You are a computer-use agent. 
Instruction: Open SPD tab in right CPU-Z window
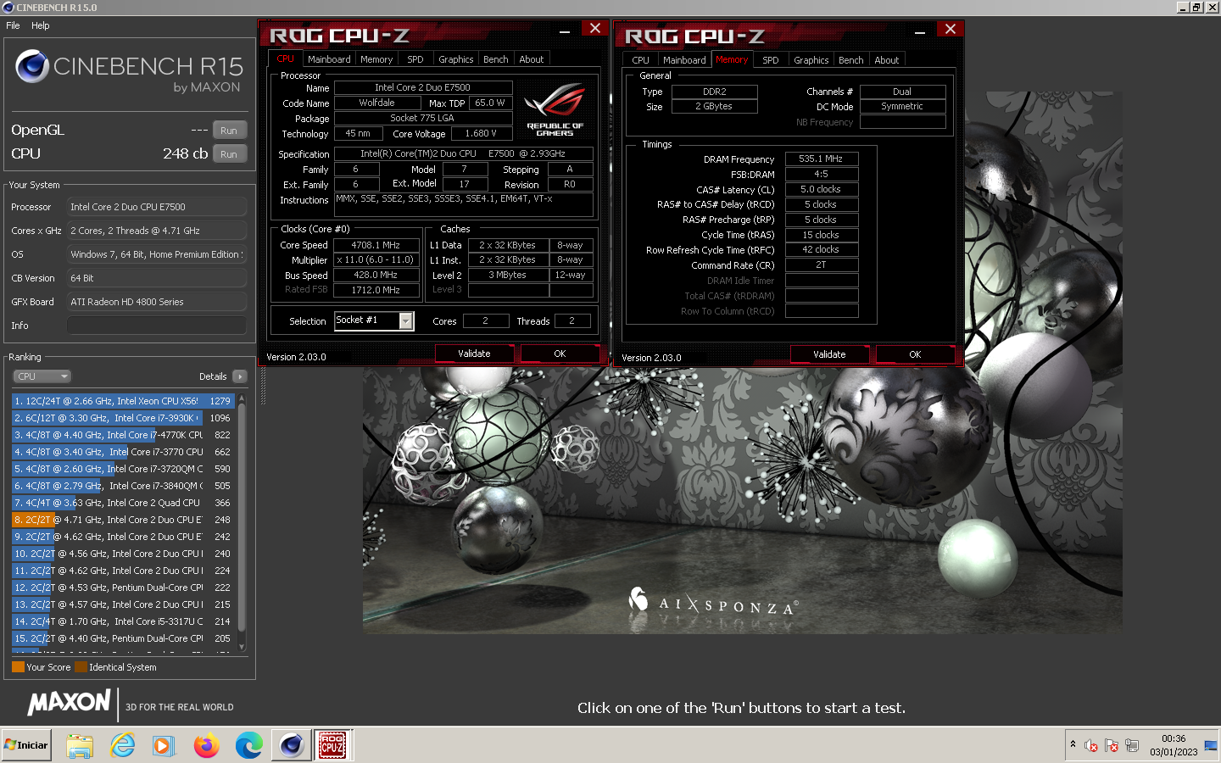point(770,60)
